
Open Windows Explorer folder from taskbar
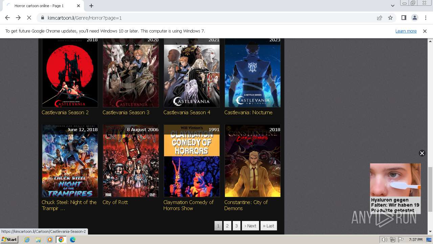click(x=38, y=240)
